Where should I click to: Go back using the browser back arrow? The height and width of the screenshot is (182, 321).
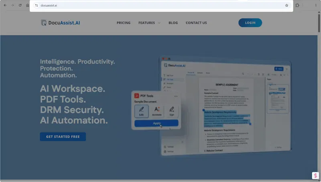5,5
